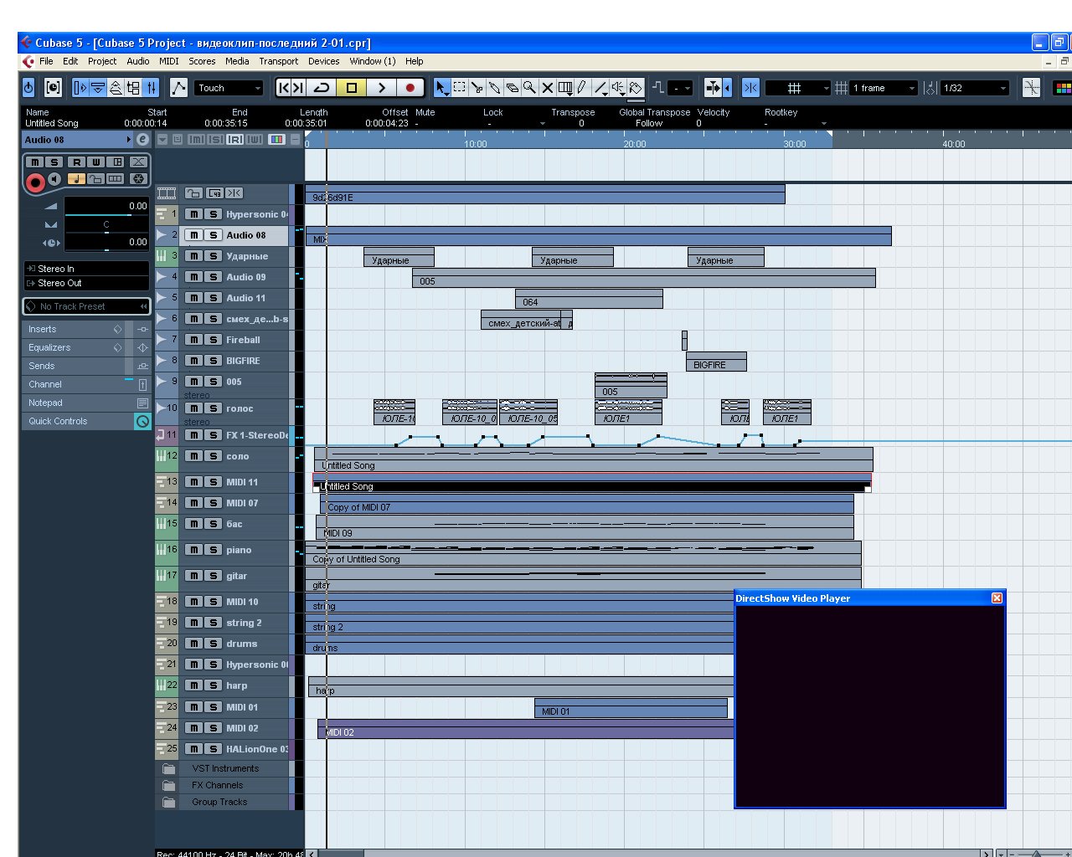Open the Transport menu
This screenshot has width=1072, height=857.
(x=279, y=61)
